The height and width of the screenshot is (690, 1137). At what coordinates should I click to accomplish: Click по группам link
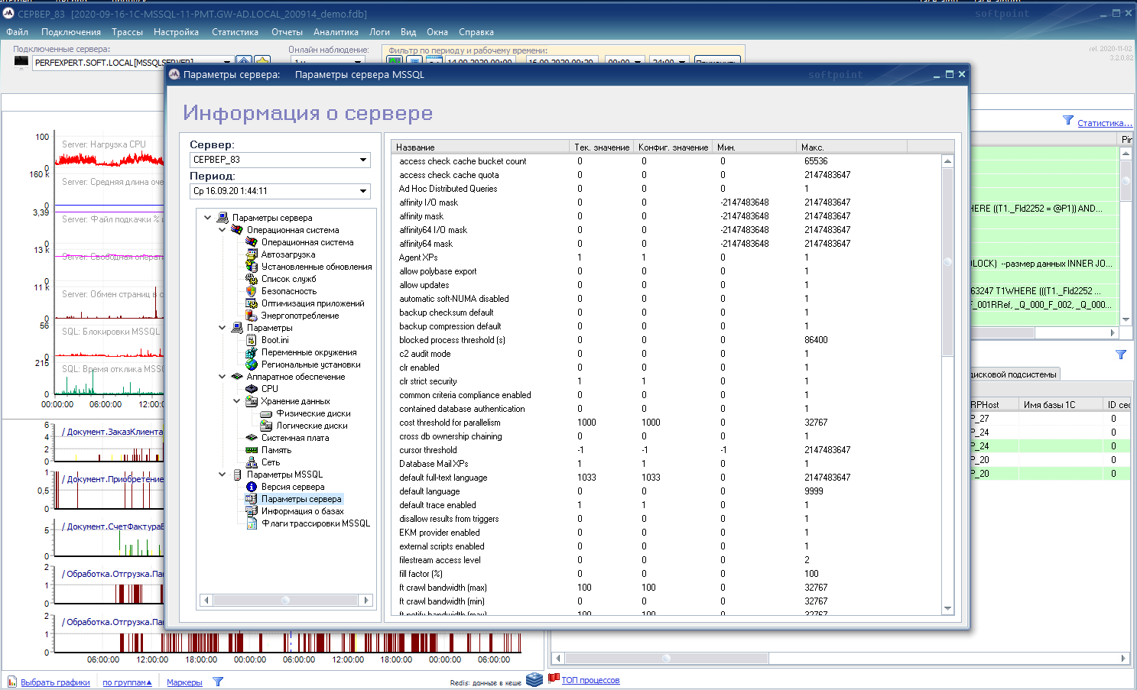[x=127, y=682]
